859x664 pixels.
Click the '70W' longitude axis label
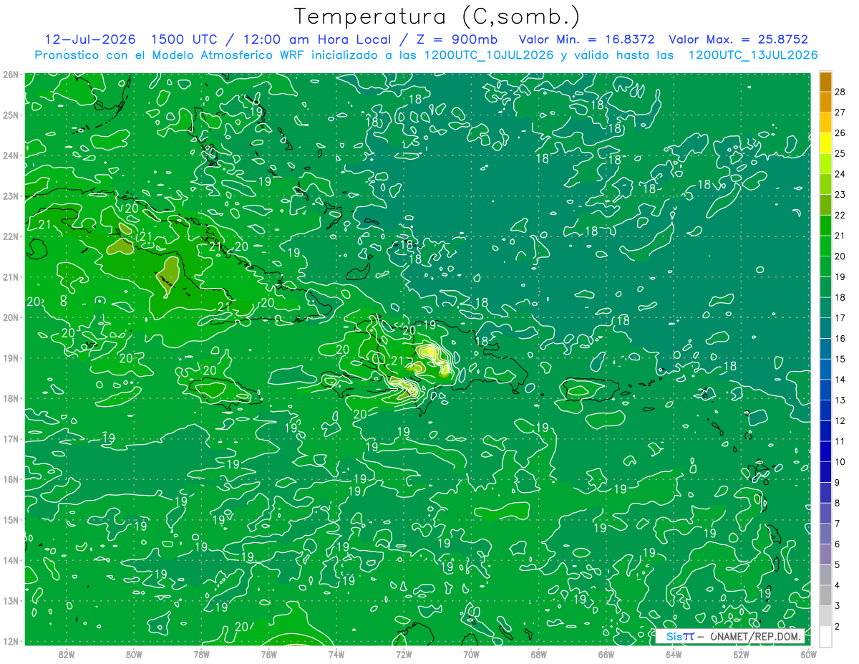point(471,654)
